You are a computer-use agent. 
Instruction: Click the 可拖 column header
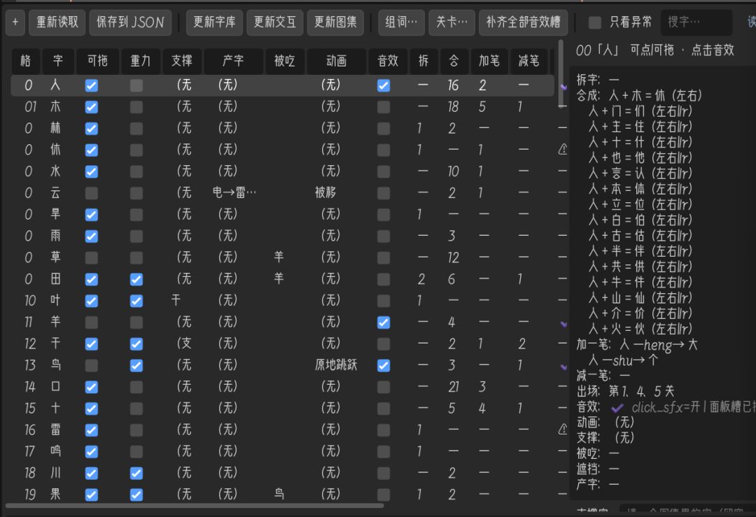click(x=98, y=61)
